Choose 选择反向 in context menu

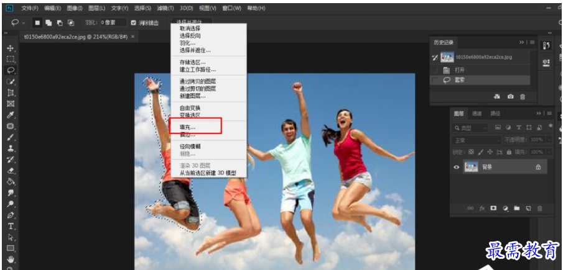click(190, 36)
